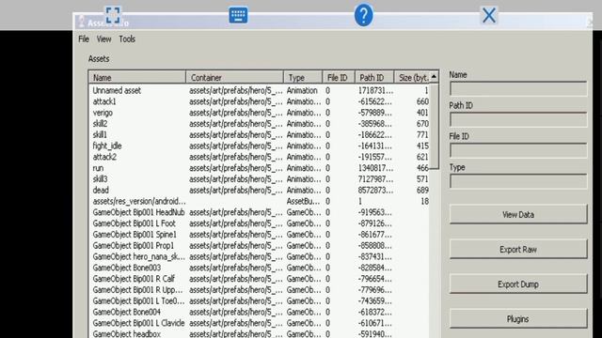The width and height of the screenshot is (602, 338).
Task: Click the blue question mark help icon
Action: click(363, 15)
